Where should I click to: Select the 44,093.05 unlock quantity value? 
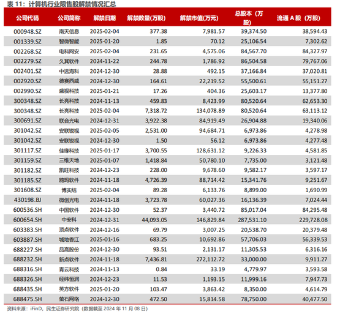[x=154, y=220]
